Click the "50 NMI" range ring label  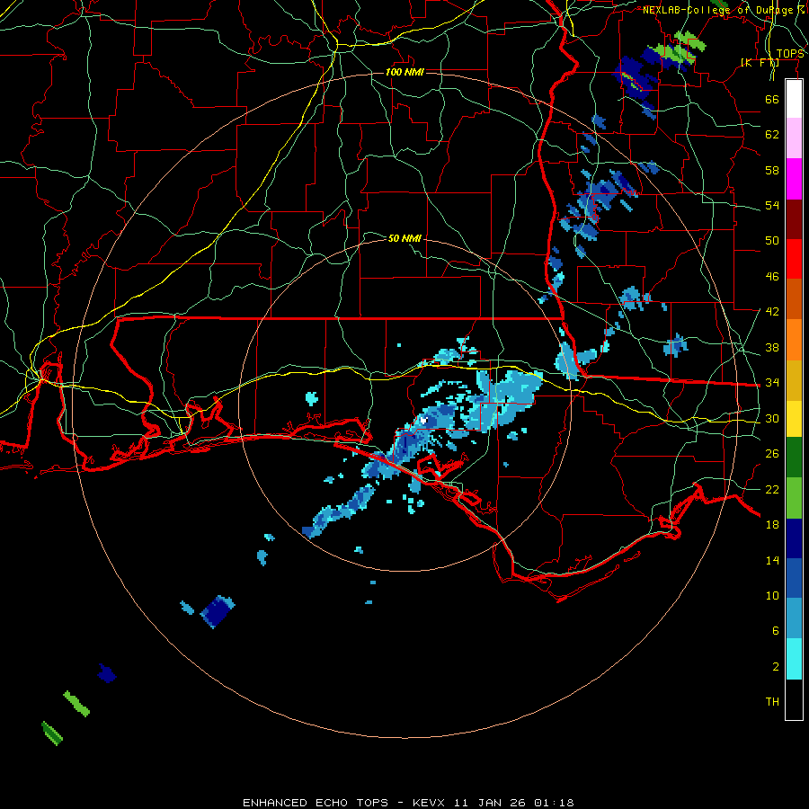pyautogui.click(x=404, y=238)
